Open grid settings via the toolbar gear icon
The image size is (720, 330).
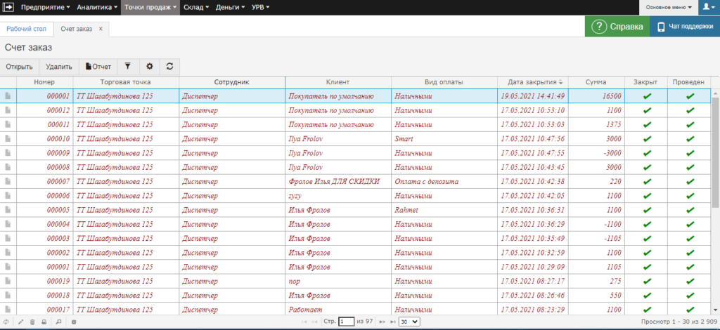click(149, 67)
